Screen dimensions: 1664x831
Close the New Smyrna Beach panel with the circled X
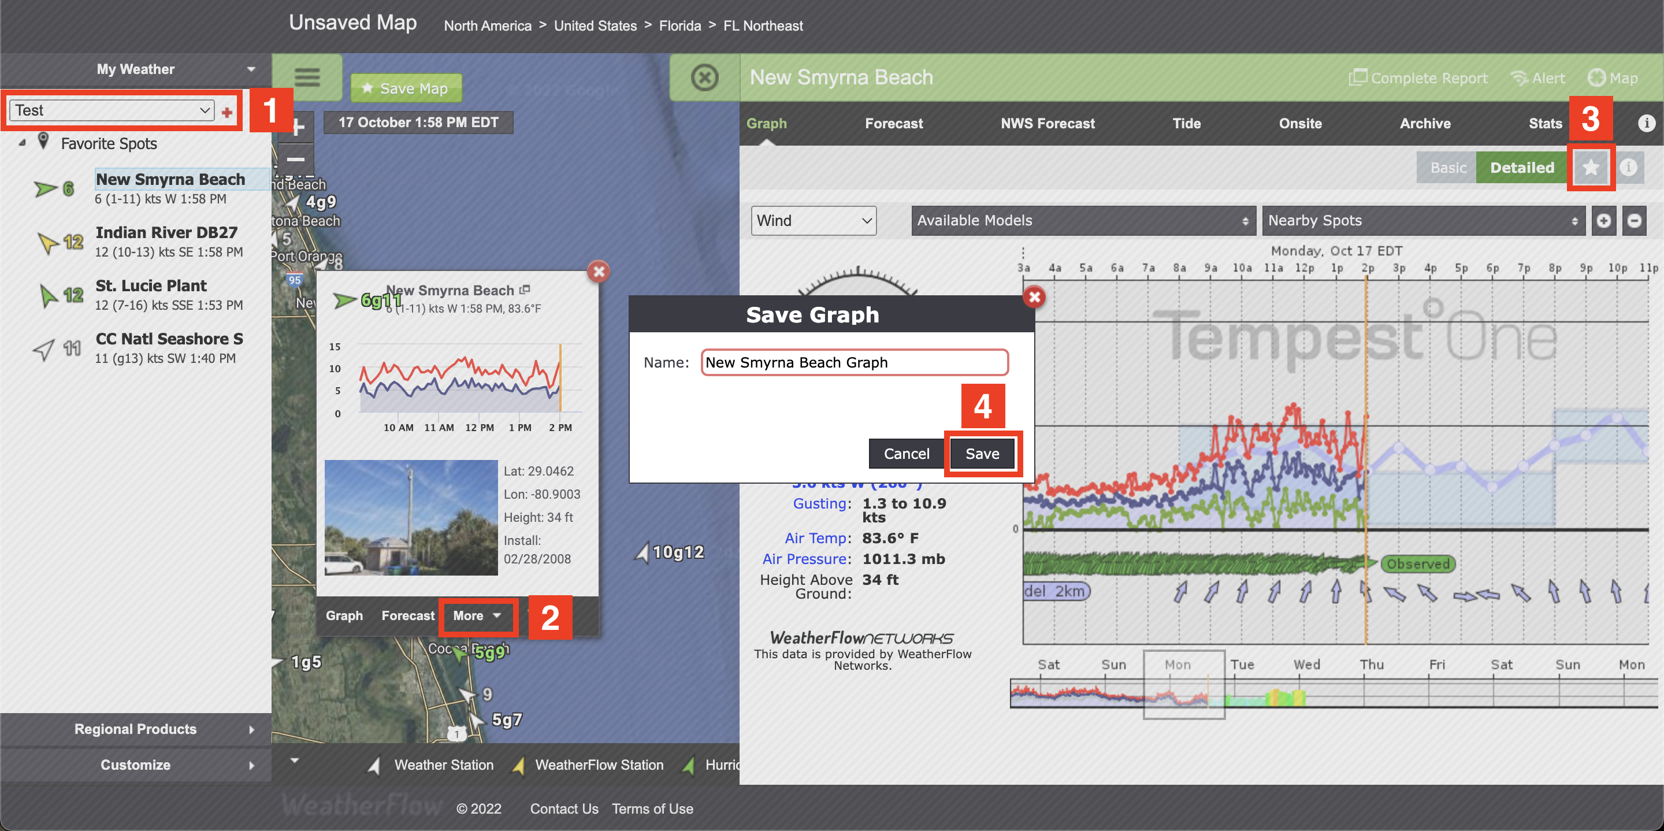pyautogui.click(x=704, y=77)
